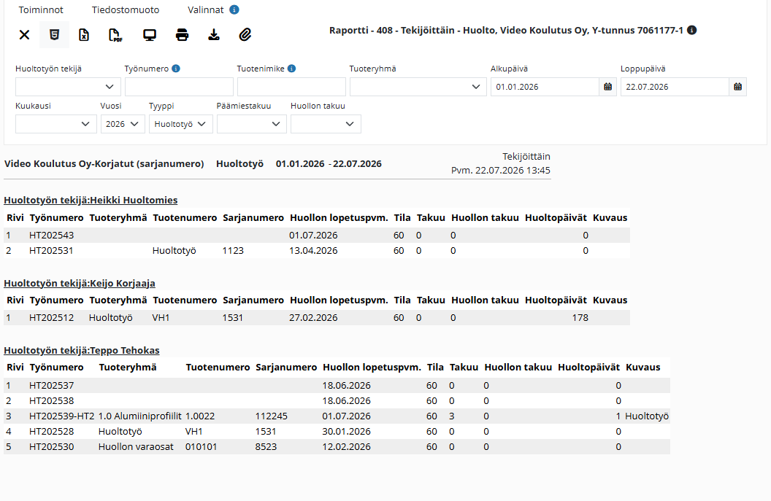
Task: Click info icon beside report title
Action: coord(692,31)
